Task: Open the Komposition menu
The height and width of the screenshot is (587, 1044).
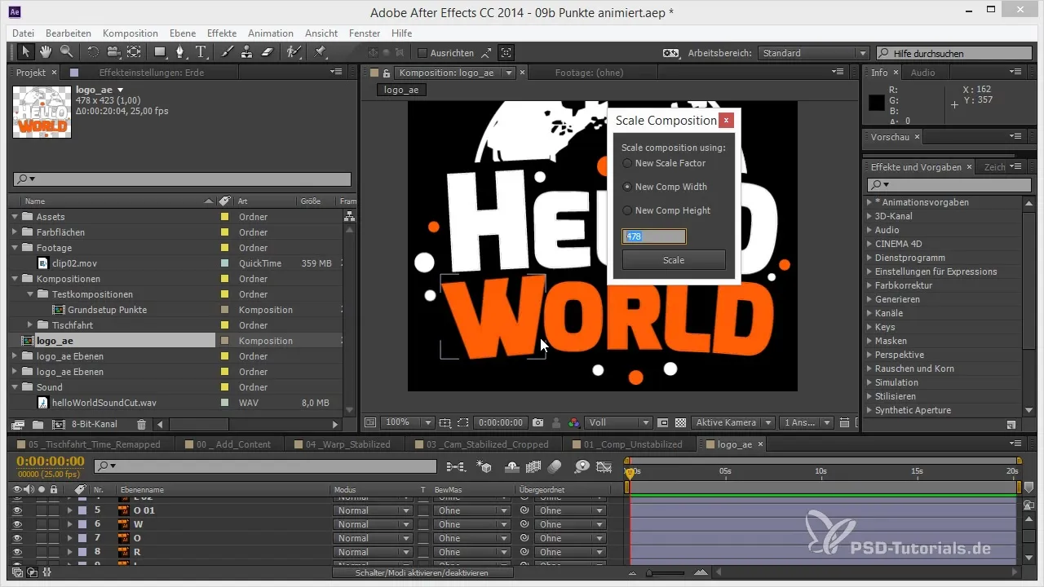Action: click(130, 33)
